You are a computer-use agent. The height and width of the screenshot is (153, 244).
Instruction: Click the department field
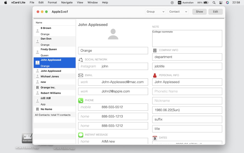pyautogui.click(x=187, y=57)
